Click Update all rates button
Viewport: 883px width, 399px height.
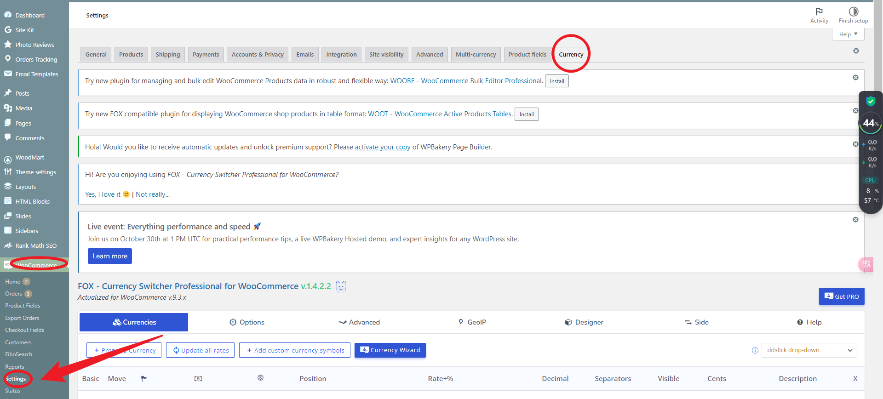[201, 350]
